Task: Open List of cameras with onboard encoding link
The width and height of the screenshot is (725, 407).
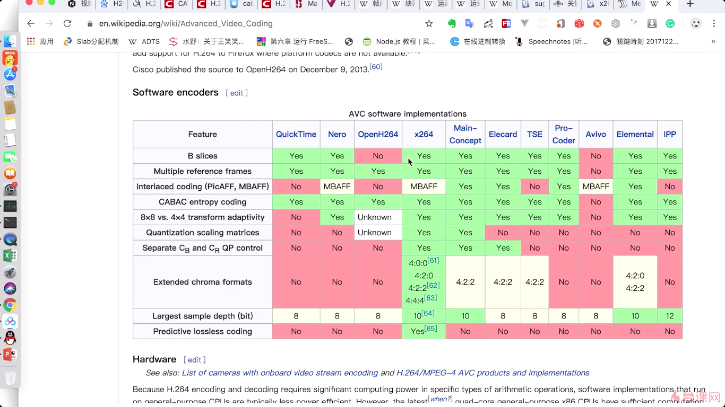Action: click(280, 373)
